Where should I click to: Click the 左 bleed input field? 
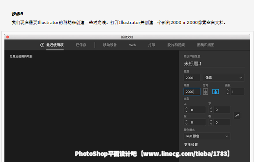tap(197, 122)
